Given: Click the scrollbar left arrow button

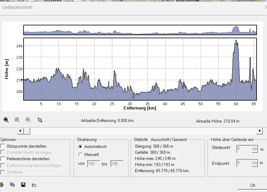Looking at the screenshot, I should [x=20, y=131].
